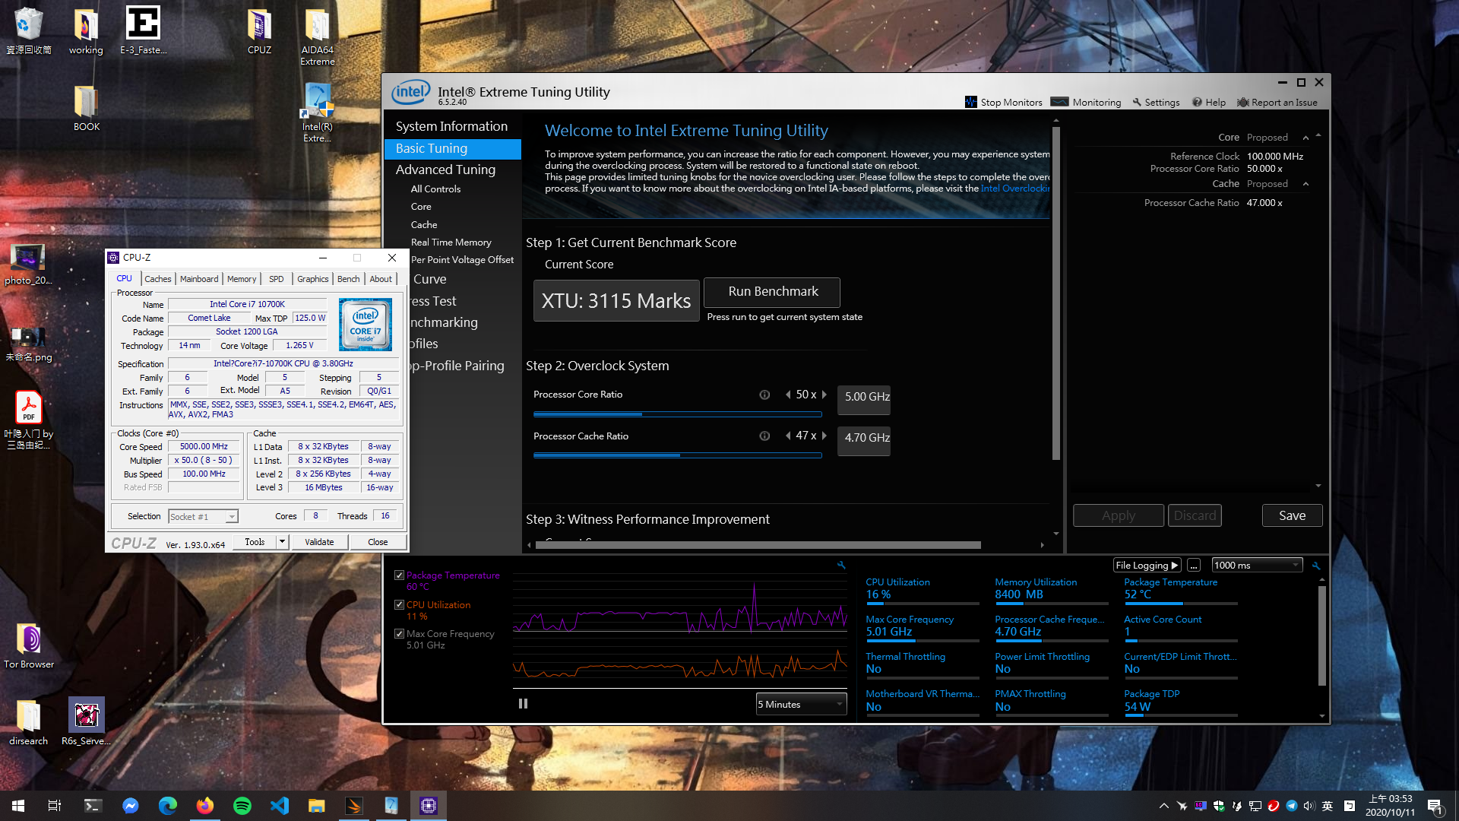This screenshot has width=1459, height=821.
Task: Open the 1000 ms interval dropdown
Action: click(x=1257, y=565)
